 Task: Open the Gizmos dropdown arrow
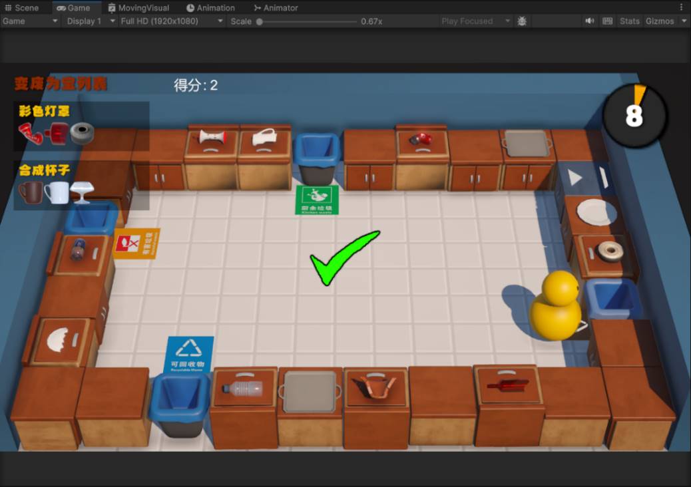[x=684, y=21]
